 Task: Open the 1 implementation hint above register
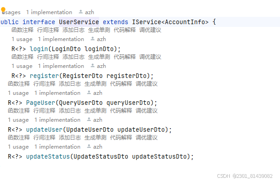click(x=61, y=66)
